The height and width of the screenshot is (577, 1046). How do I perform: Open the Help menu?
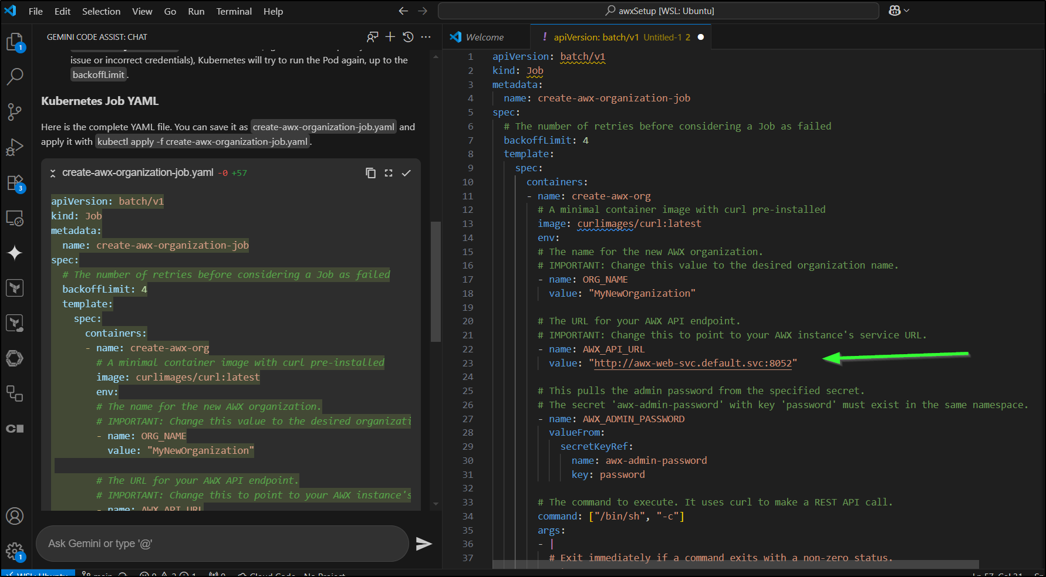tap(273, 11)
